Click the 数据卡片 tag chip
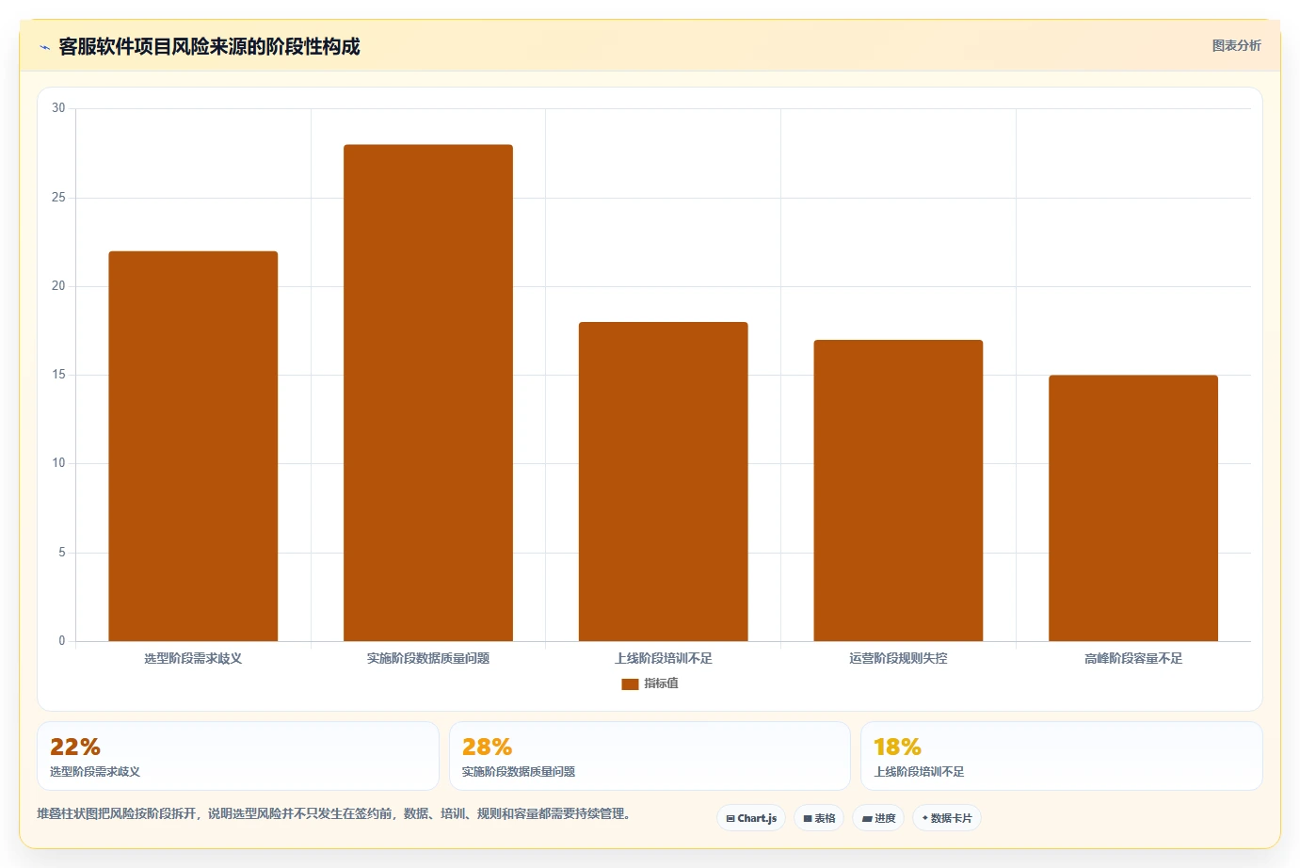The height and width of the screenshot is (868, 1300). (947, 818)
